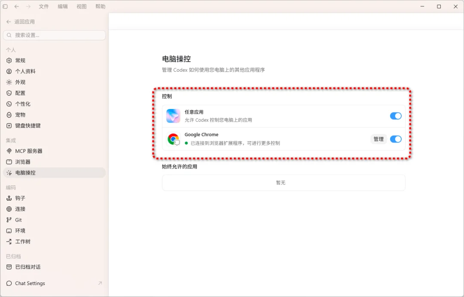The width and height of the screenshot is (464, 297).
Task: Open 外观 settings label
Action: [20, 82]
